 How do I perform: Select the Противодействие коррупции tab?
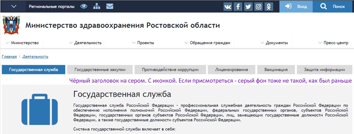pos(170,70)
